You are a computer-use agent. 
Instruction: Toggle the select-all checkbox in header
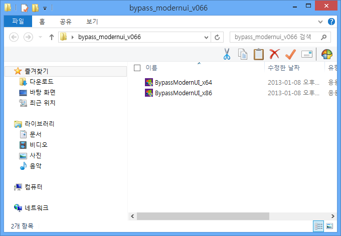137,68
